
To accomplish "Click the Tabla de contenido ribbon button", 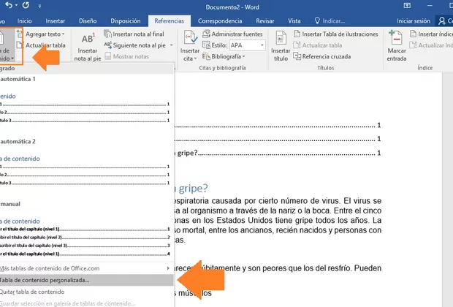I will [7, 46].
